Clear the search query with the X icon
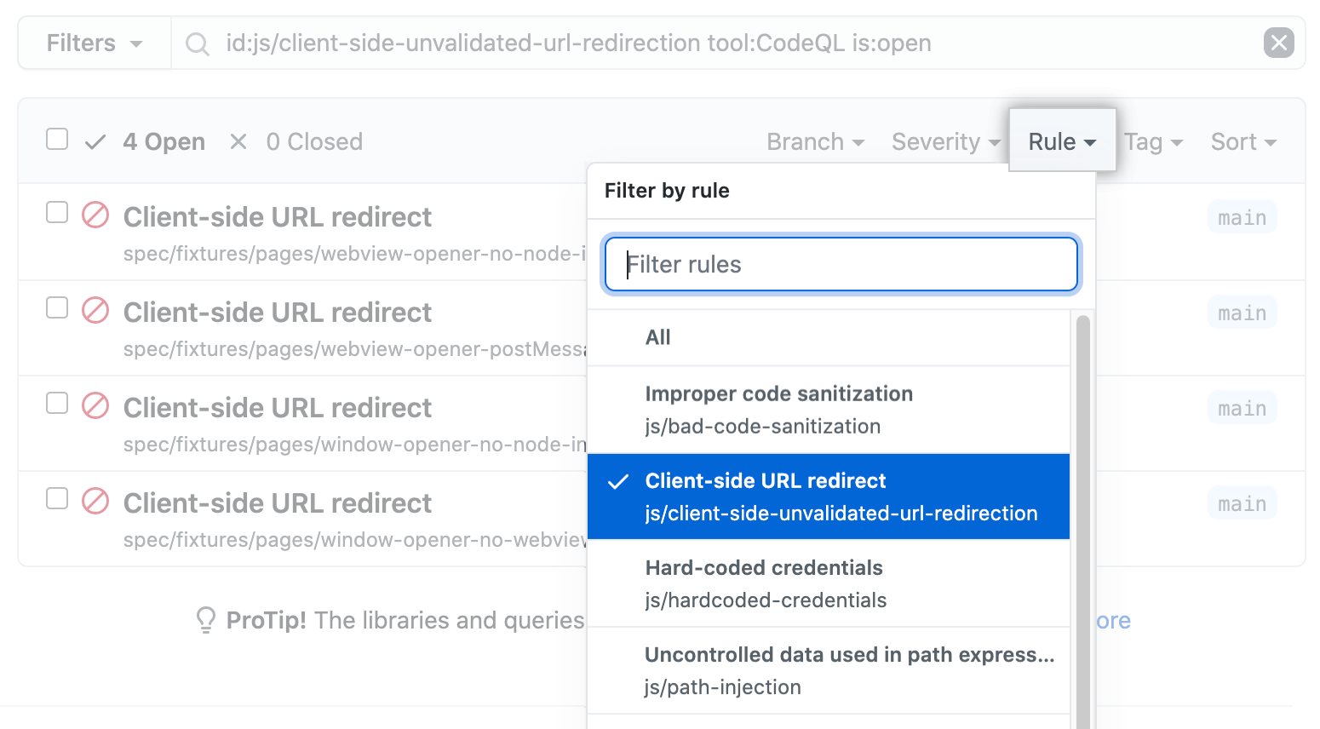The width and height of the screenshot is (1320, 729). (1278, 43)
